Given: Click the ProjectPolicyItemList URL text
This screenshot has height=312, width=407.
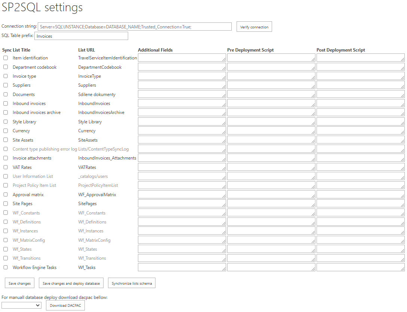Looking at the screenshot, I should tap(98, 185).
